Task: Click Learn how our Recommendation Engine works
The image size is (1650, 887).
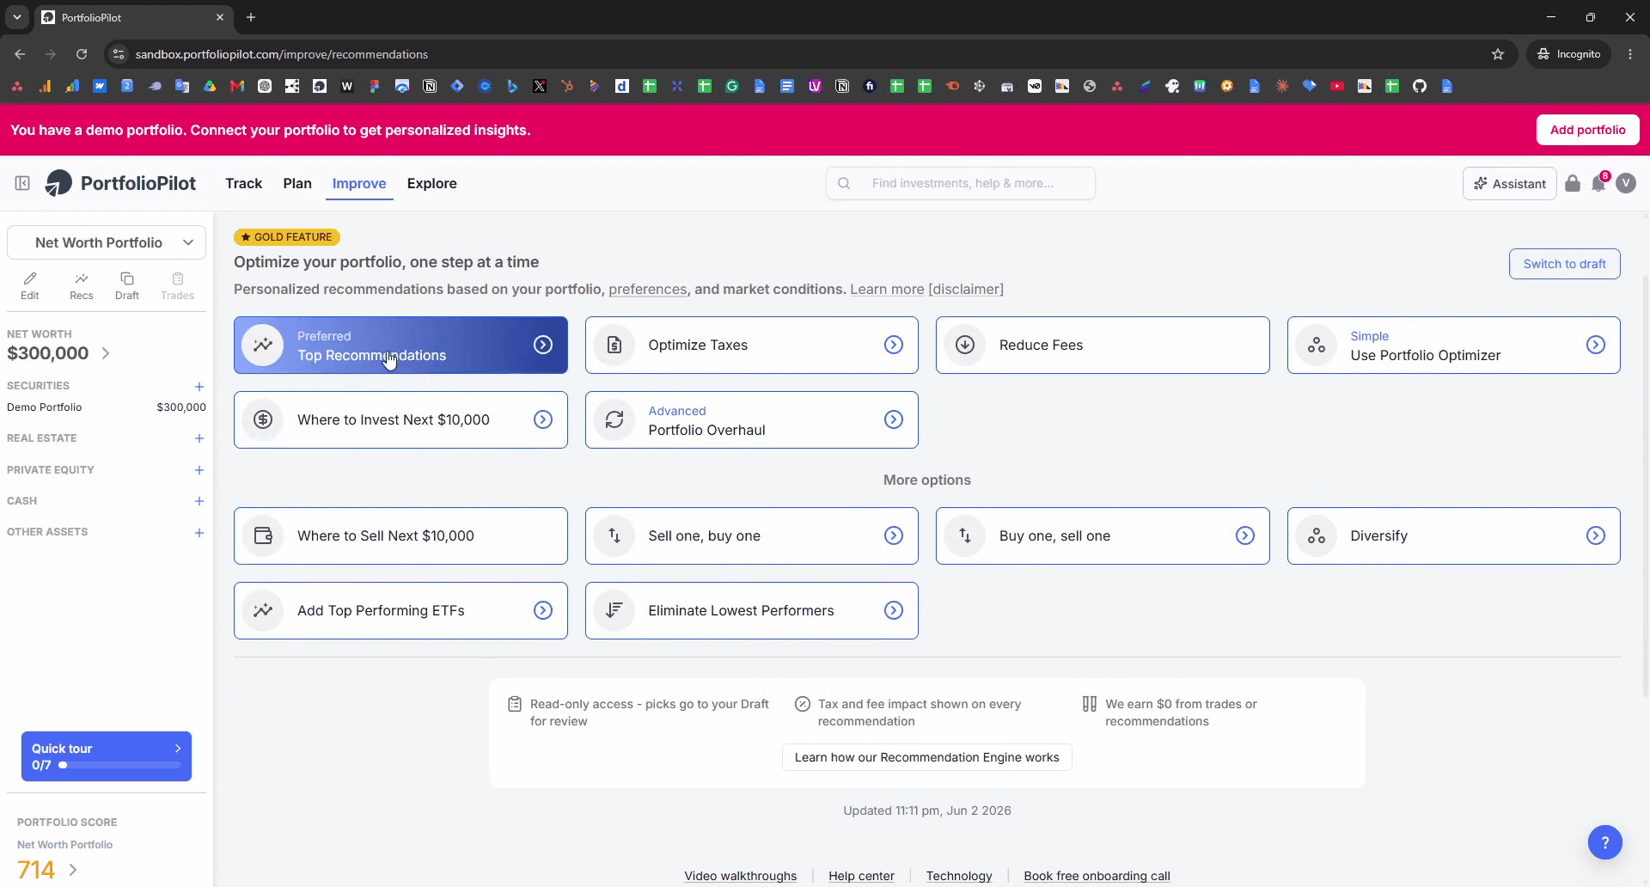Action: tap(927, 757)
